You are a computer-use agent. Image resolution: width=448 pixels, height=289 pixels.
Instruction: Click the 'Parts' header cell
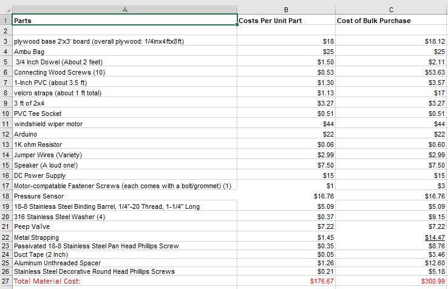[124, 20]
